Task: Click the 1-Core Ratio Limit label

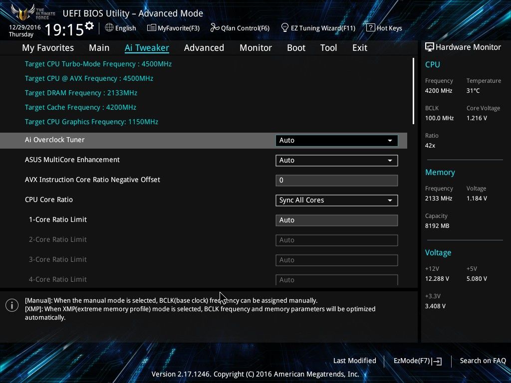Action: tap(58, 219)
